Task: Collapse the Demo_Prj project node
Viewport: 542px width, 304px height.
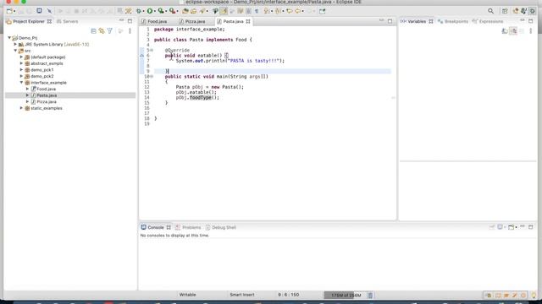Action: [9, 38]
